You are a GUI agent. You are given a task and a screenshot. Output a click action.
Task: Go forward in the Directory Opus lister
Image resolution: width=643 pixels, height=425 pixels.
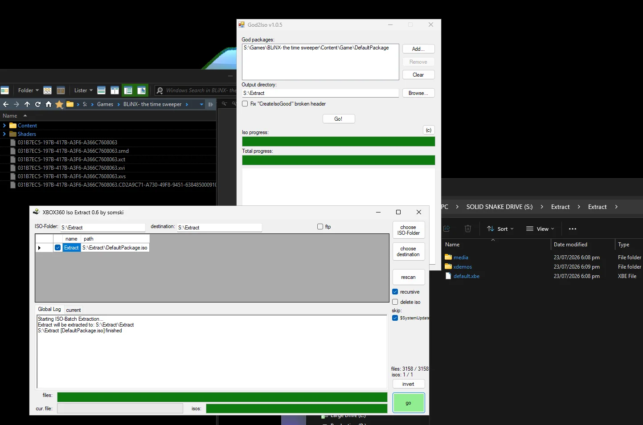tap(16, 104)
